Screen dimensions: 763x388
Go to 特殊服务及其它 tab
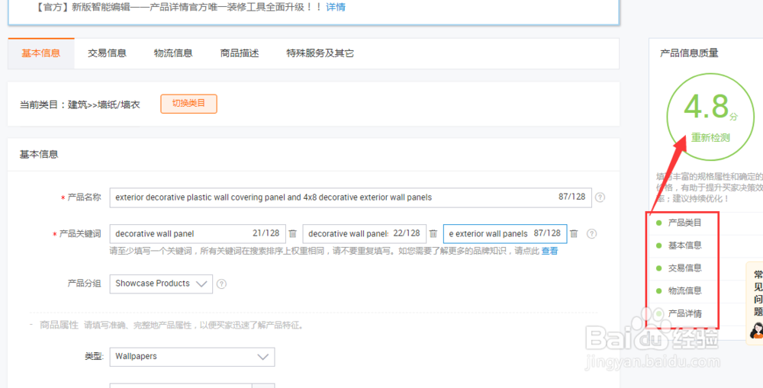point(320,53)
